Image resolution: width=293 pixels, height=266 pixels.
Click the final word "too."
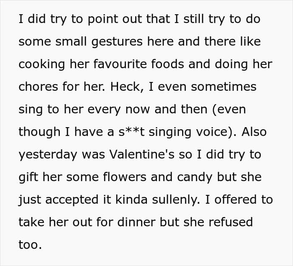pos(30,245)
